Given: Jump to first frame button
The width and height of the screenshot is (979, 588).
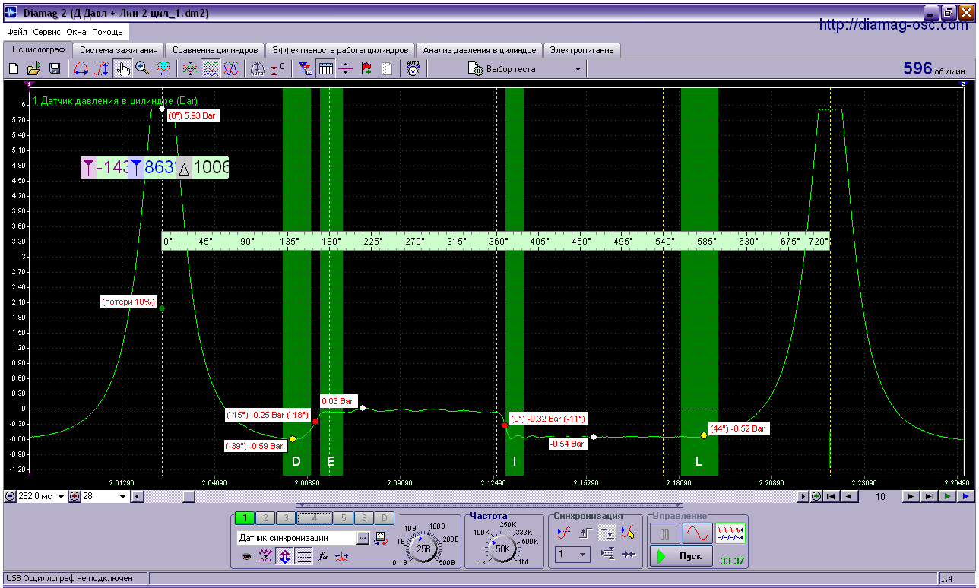Looking at the screenshot, I should coord(832,497).
